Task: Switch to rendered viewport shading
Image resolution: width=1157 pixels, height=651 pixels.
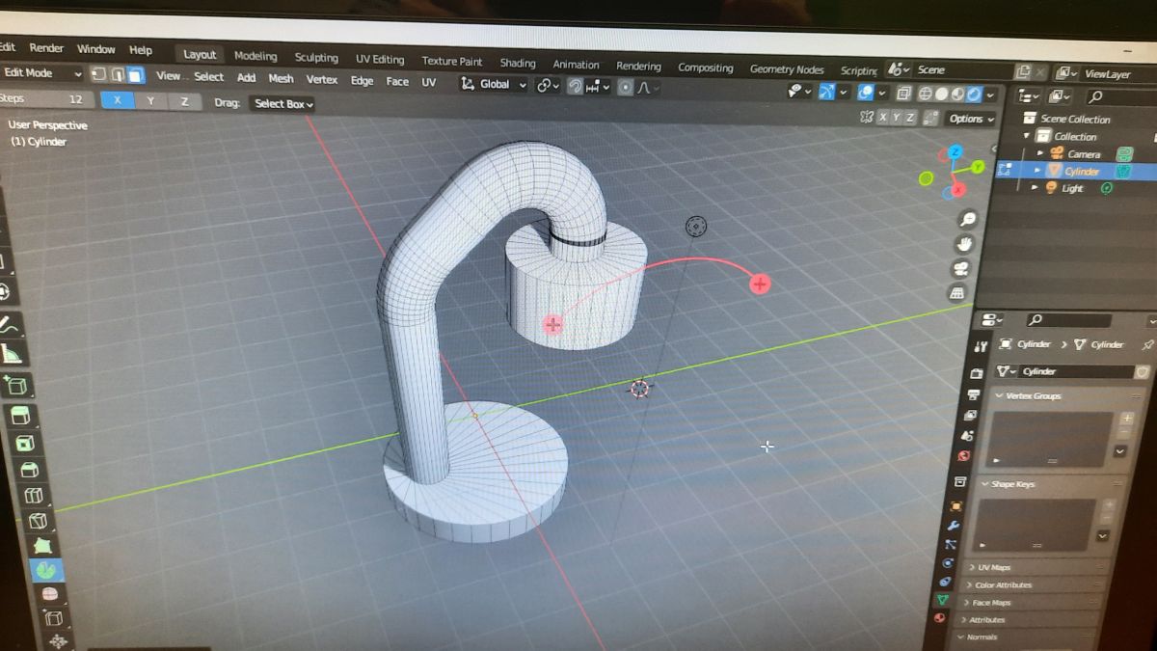Action: coord(974,95)
